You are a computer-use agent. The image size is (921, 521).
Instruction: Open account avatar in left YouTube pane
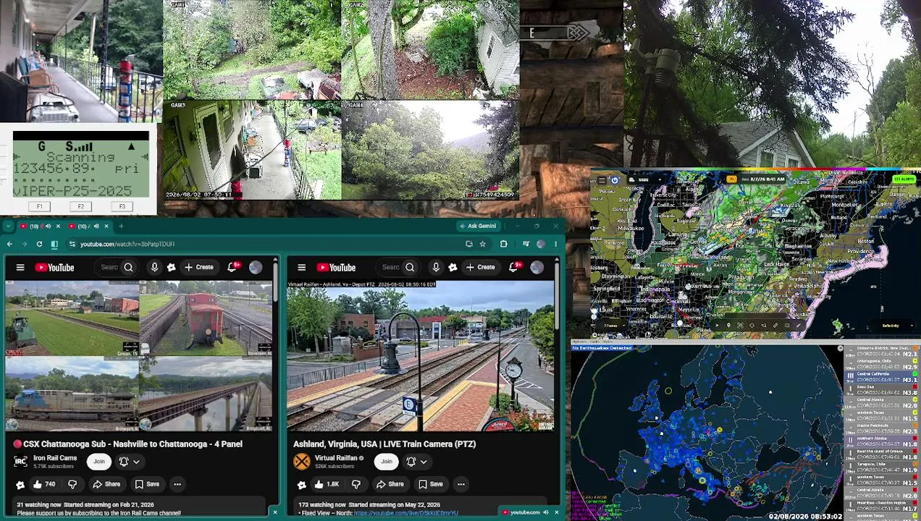pyautogui.click(x=256, y=268)
